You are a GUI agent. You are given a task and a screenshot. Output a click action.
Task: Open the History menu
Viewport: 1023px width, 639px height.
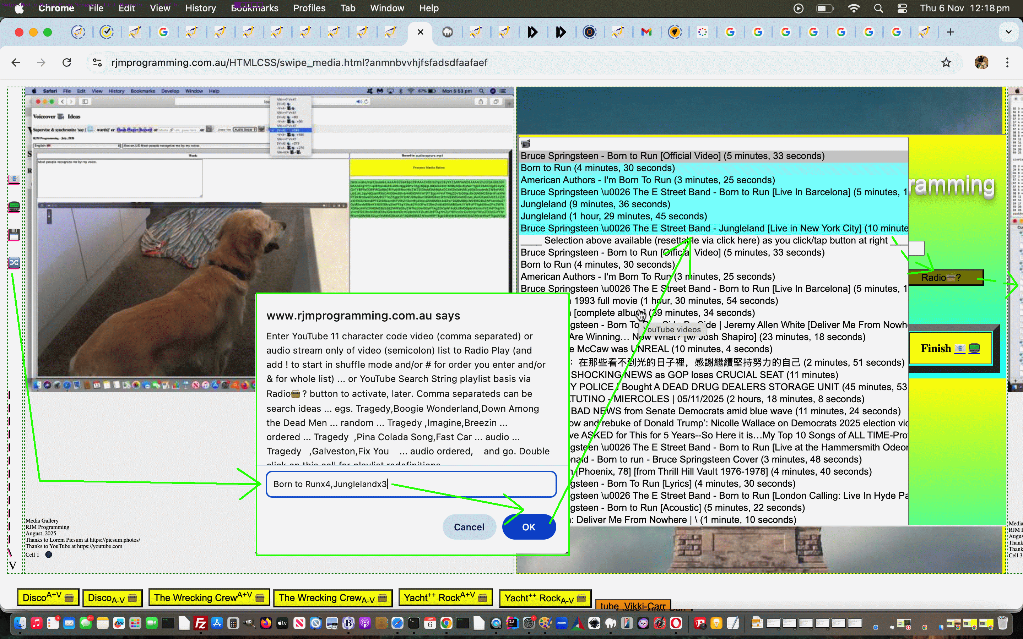(x=200, y=8)
